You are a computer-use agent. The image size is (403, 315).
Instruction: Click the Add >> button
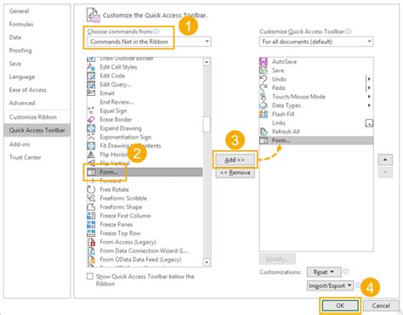click(235, 160)
